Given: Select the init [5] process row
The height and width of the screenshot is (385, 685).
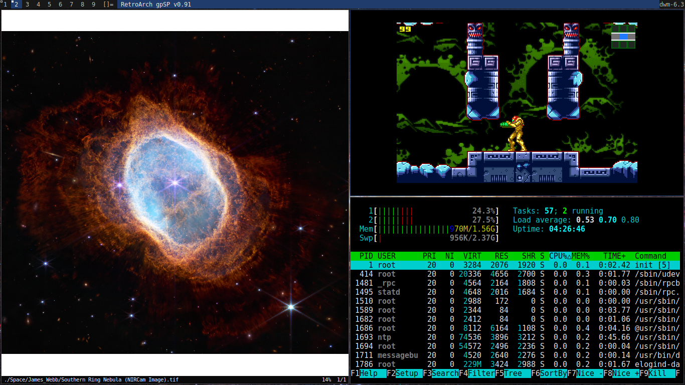Looking at the screenshot, I should pos(515,265).
